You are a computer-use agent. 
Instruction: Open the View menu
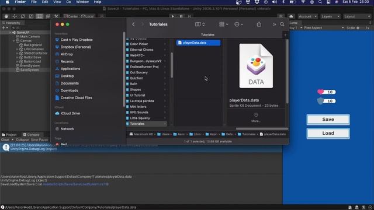click(x=57, y=2)
